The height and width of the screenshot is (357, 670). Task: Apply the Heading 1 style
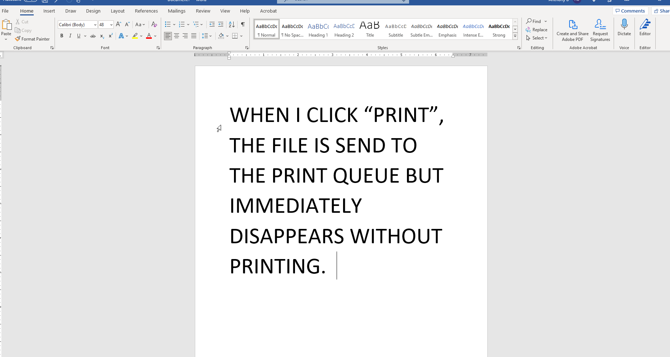pos(318,29)
